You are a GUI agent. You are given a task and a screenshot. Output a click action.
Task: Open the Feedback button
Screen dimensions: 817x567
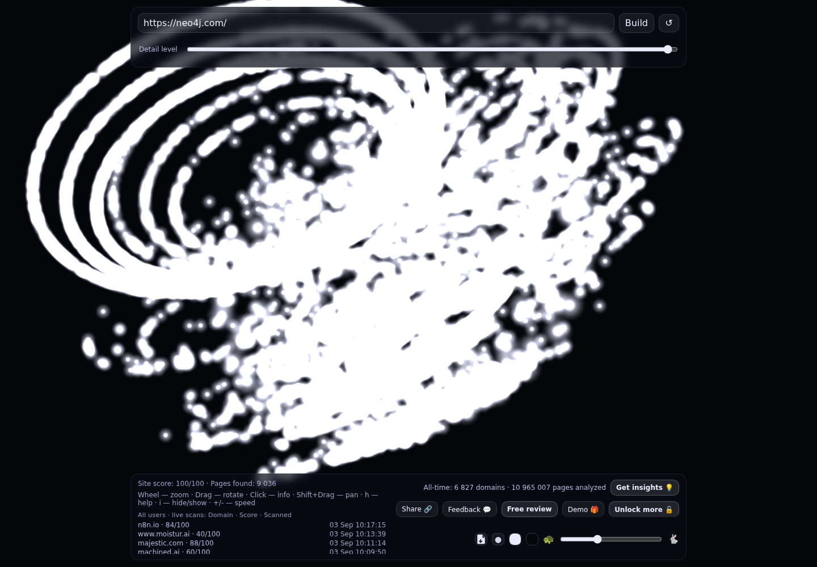point(470,509)
